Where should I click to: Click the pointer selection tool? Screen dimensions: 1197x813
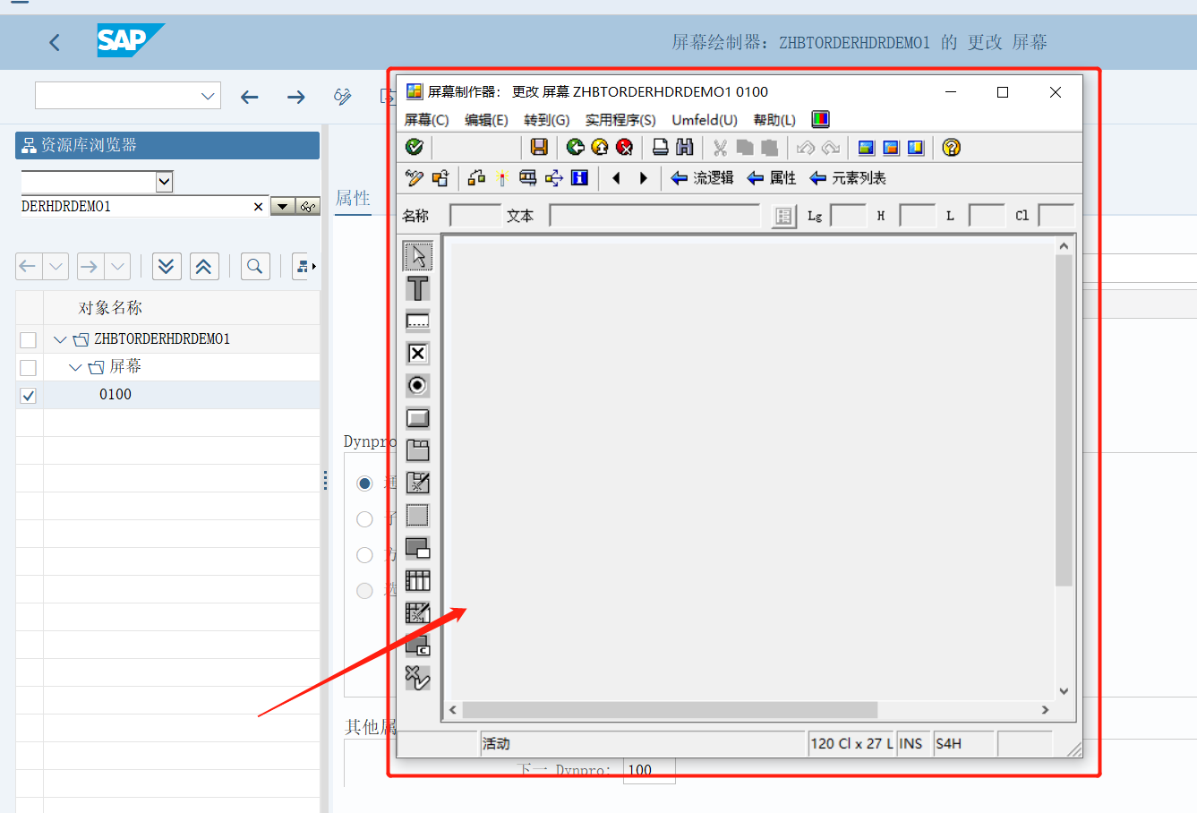pos(417,255)
